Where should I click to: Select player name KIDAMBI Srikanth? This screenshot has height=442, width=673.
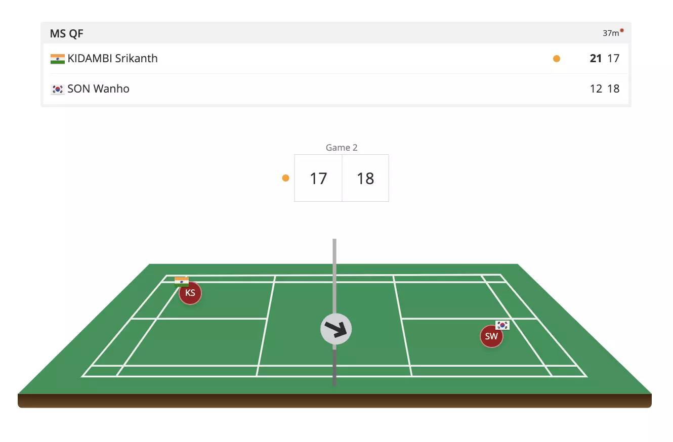point(112,59)
